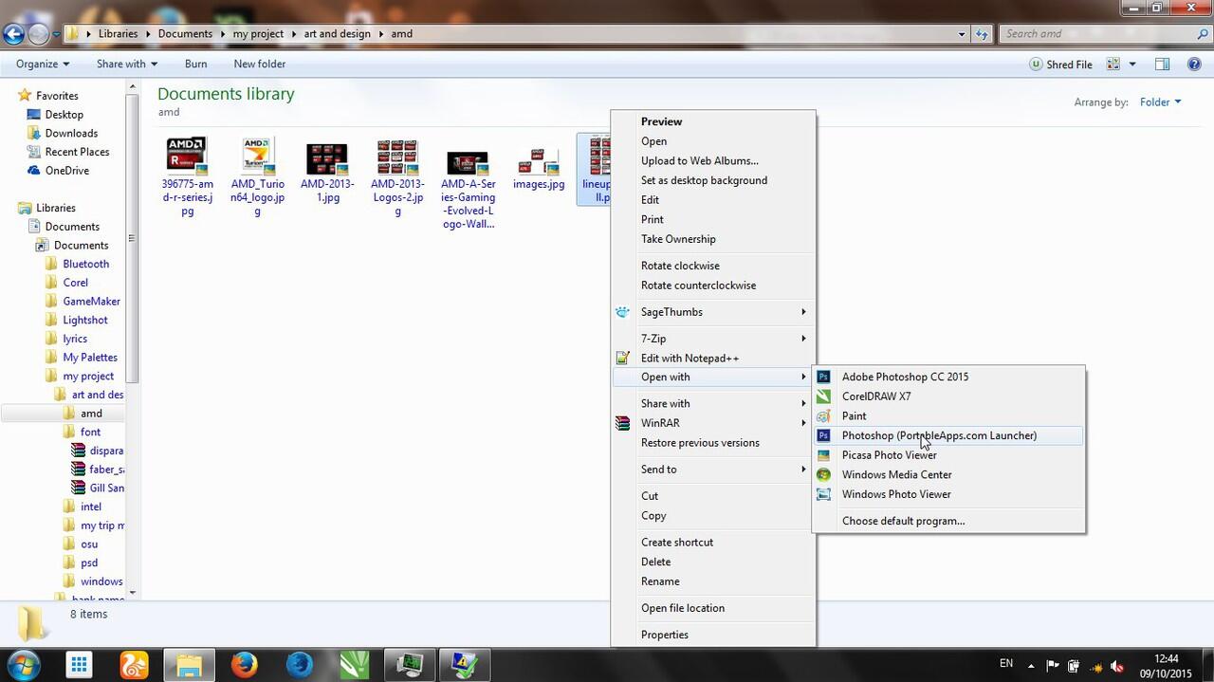Select the font folder in tree
The height and width of the screenshot is (682, 1214).
90,432
